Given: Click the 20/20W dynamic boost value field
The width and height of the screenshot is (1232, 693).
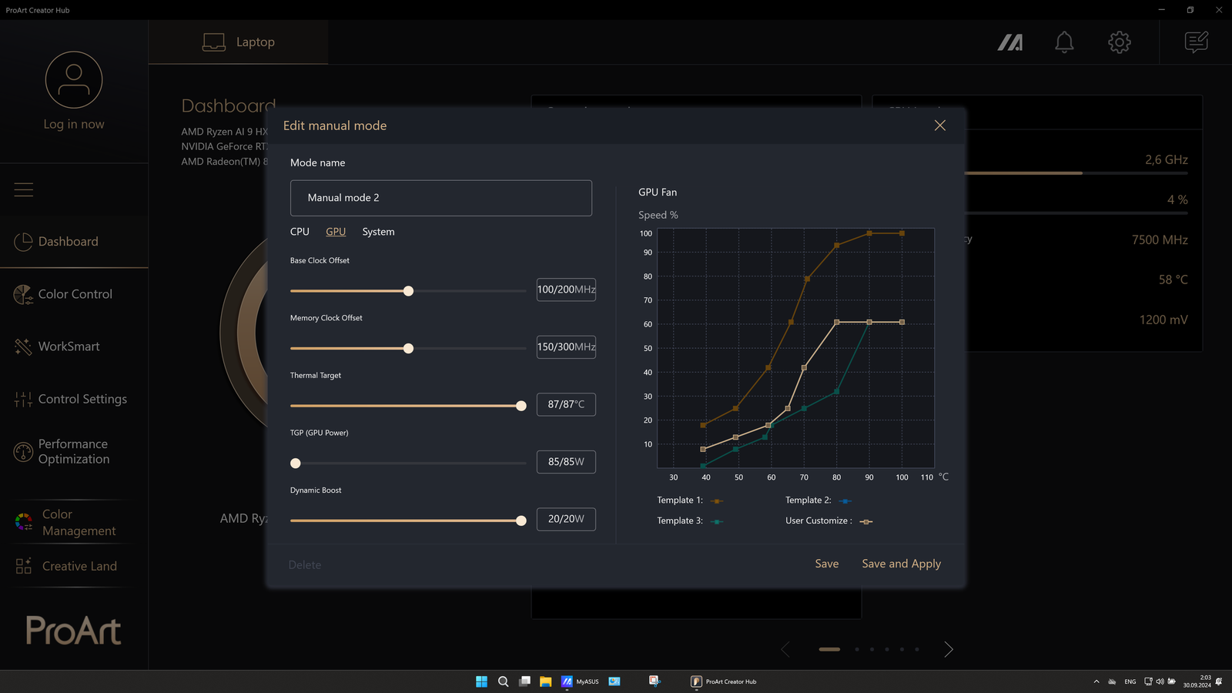Looking at the screenshot, I should 566,519.
